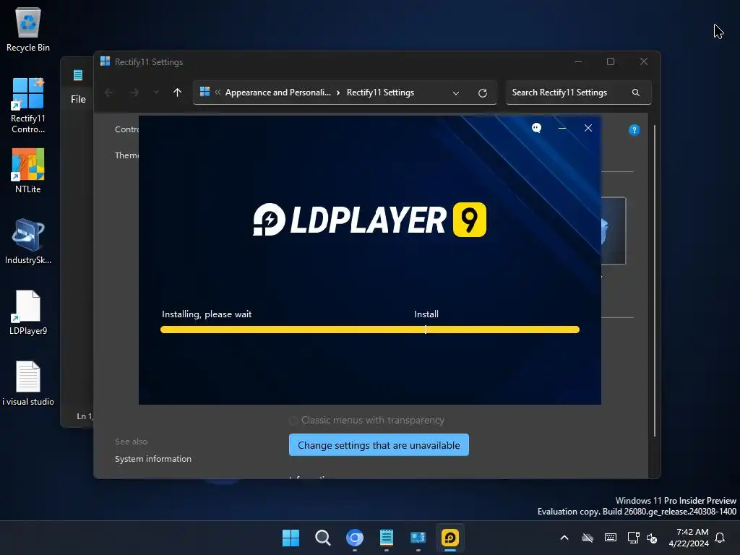
Task: Click Appearance and Personalization breadcrumb
Action: [278, 92]
